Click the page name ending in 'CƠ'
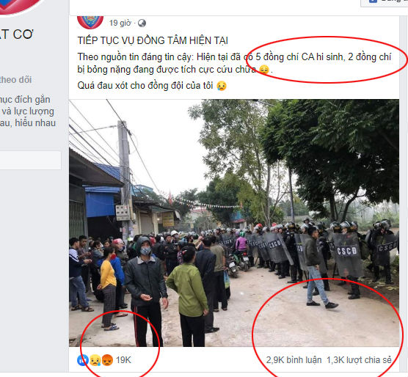This screenshot has height=377, width=408. (17, 34)
